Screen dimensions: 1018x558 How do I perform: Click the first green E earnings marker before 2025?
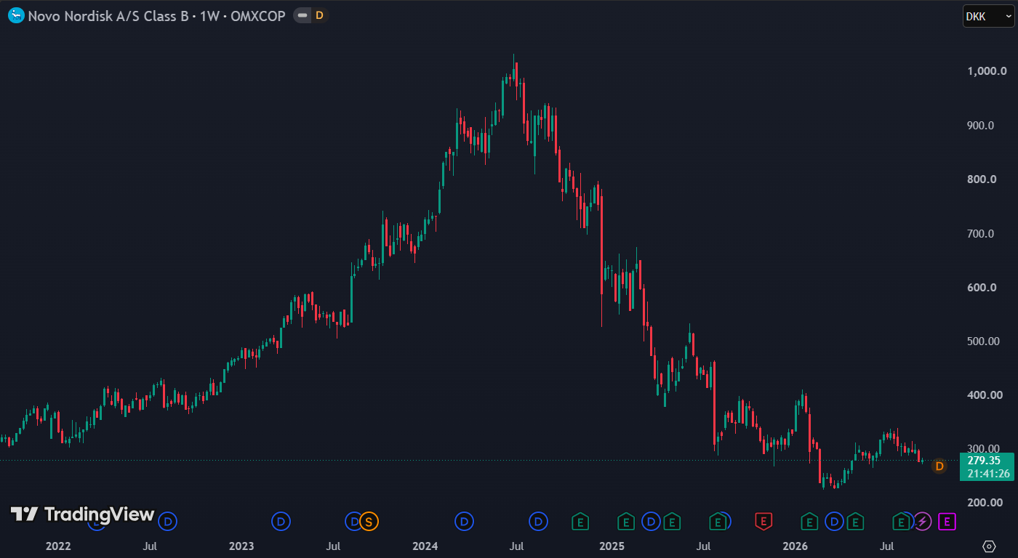(x=580, y=521)
